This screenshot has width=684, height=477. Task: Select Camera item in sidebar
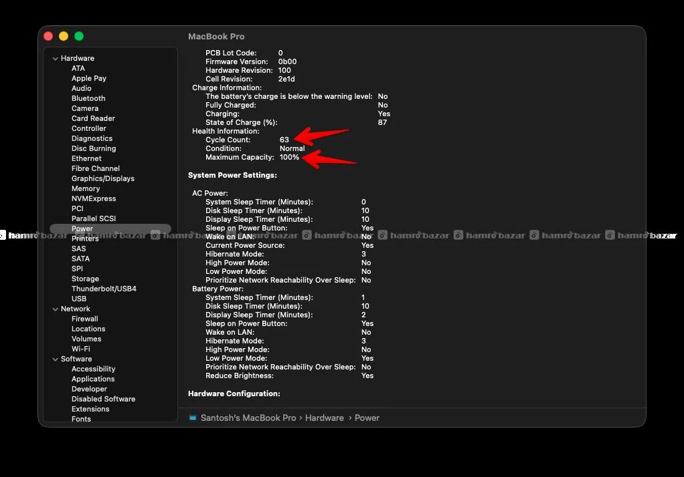click(x=85, y=108)
